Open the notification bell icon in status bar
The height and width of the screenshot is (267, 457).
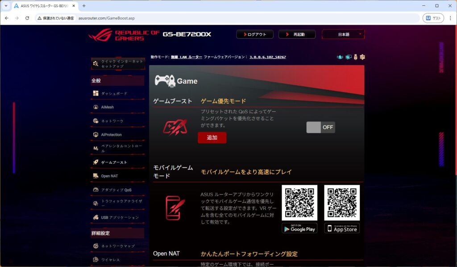click(340, 57)
